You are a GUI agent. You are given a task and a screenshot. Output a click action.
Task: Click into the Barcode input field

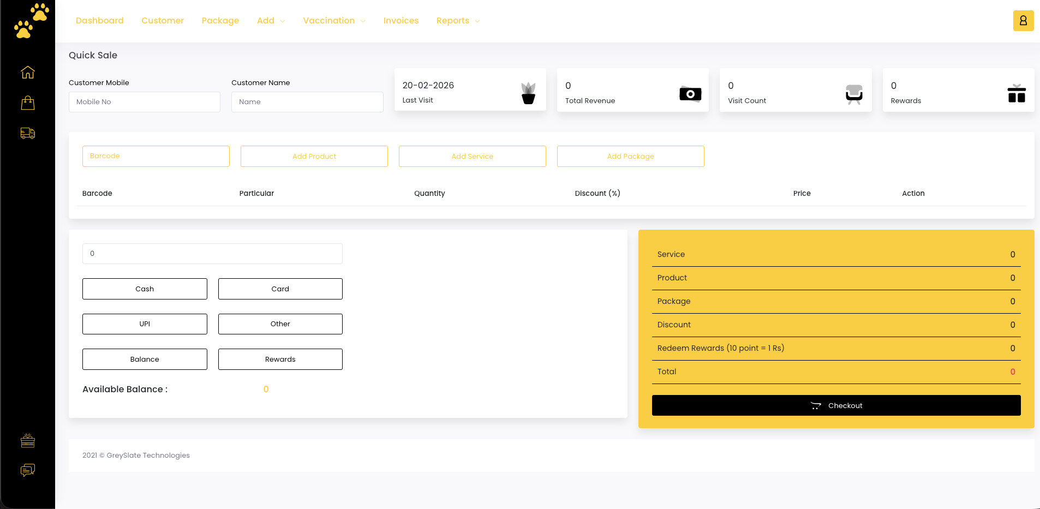click(x=156, y=157)
